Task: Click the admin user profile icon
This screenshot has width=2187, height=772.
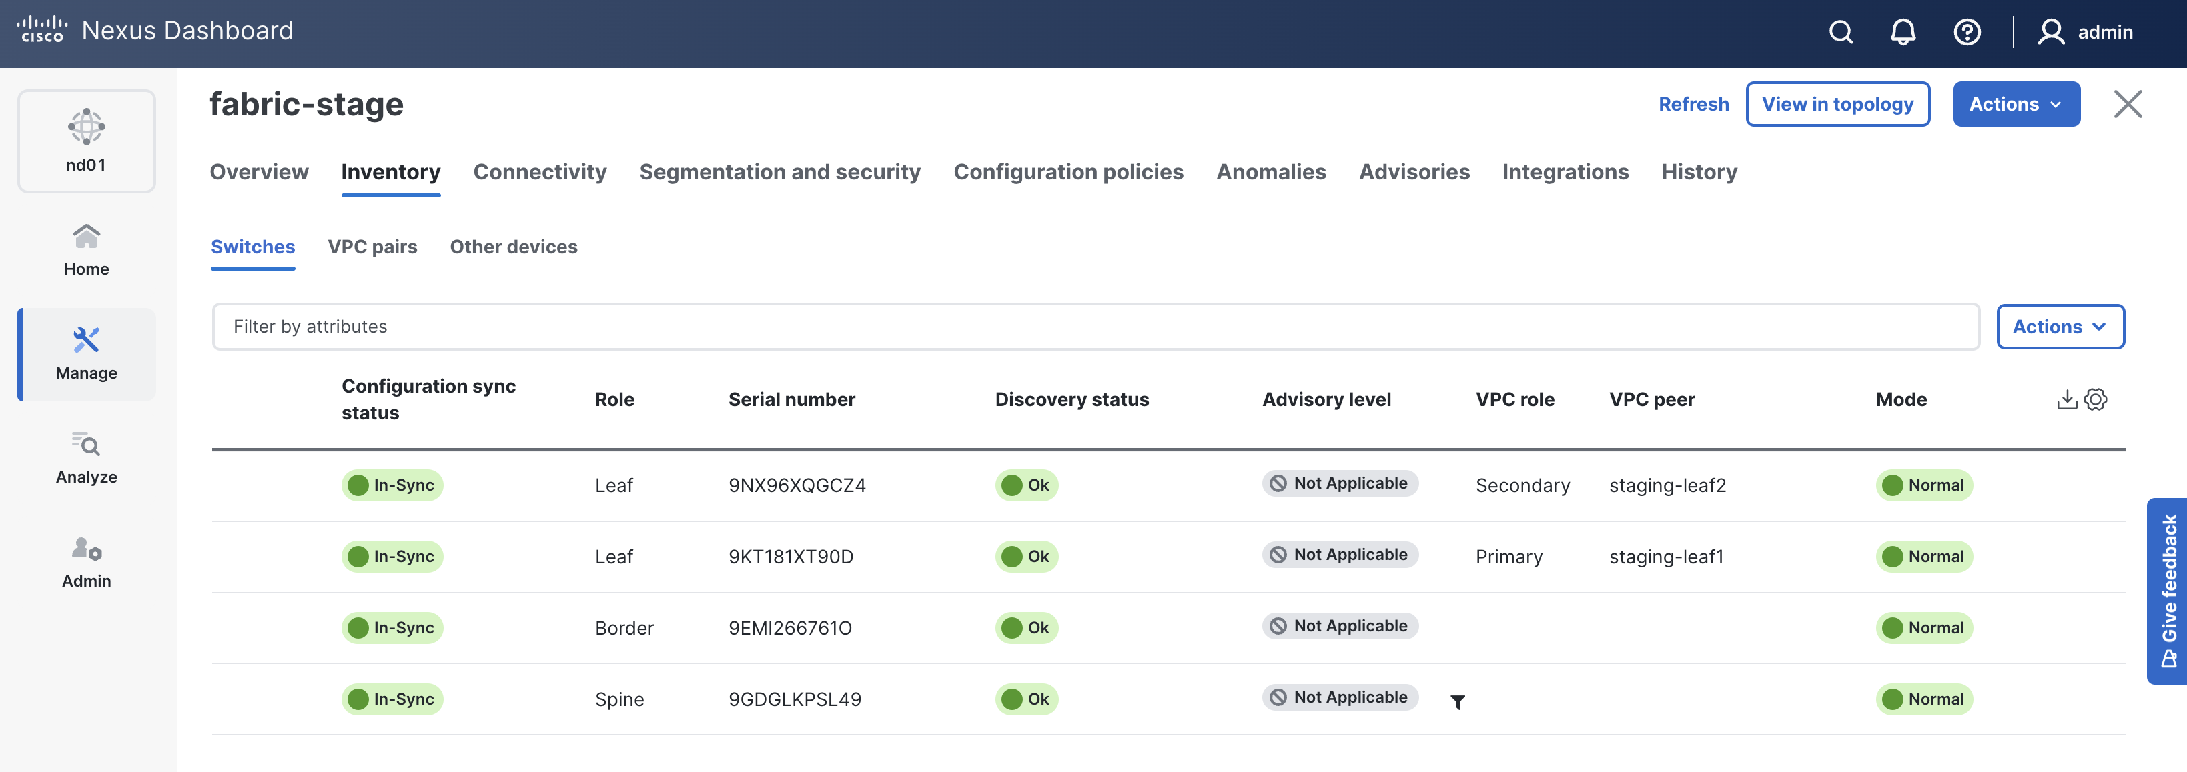Action: point(2050,32)
